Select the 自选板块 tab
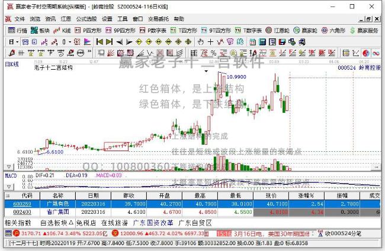 57,223
